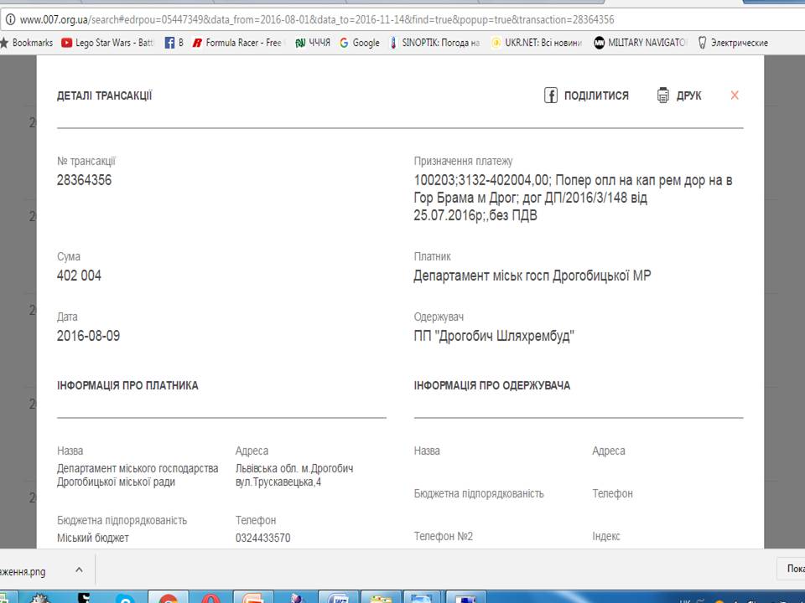Open the Facebook bookmark in bookmarks bar
The width and height of the screenshot is (805, 603).
point(174,43)
